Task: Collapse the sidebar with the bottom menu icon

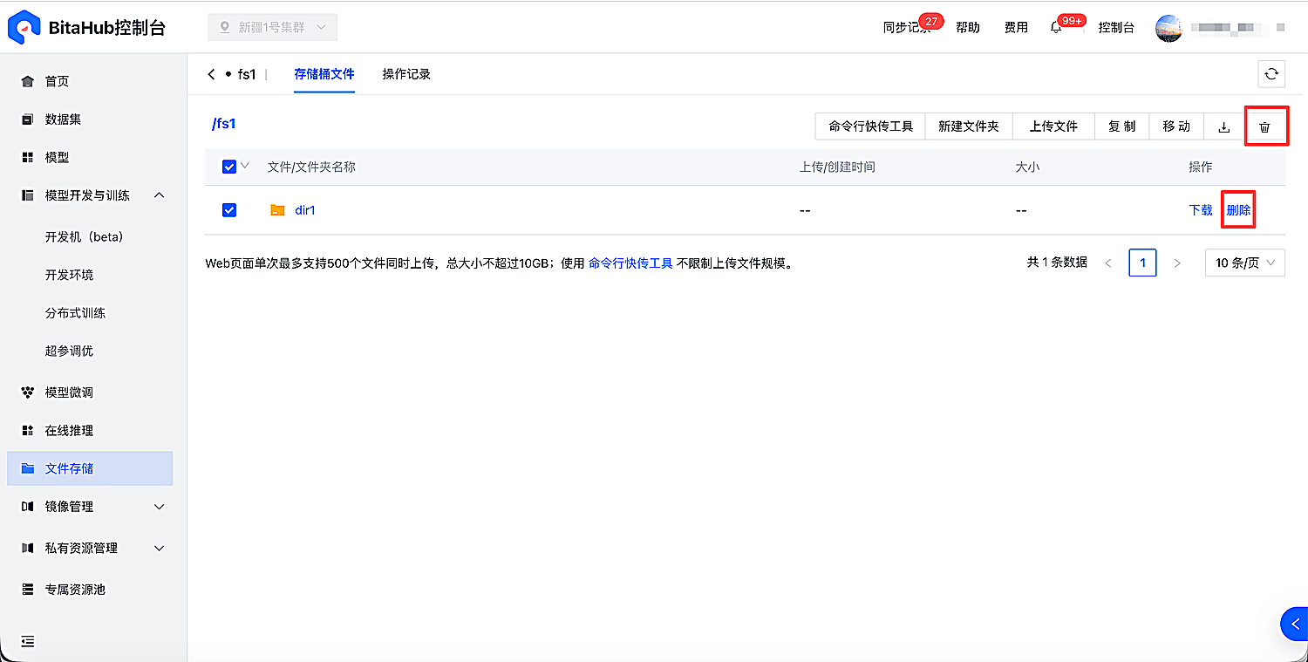Action: tap(28, 641)
